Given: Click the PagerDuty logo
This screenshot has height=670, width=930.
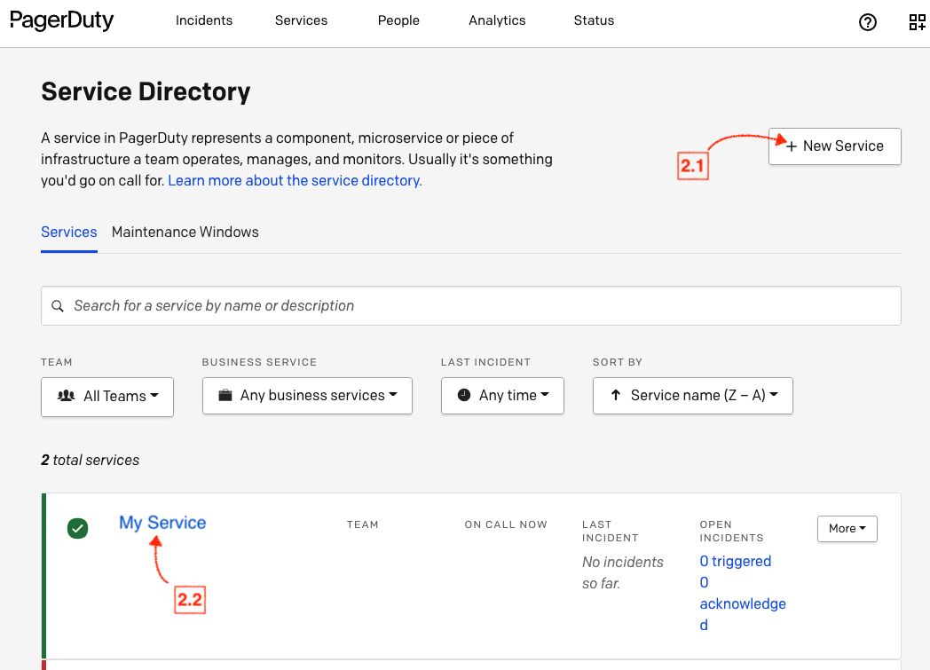Looking at the screenshot, I should click(x=62, y=20).
